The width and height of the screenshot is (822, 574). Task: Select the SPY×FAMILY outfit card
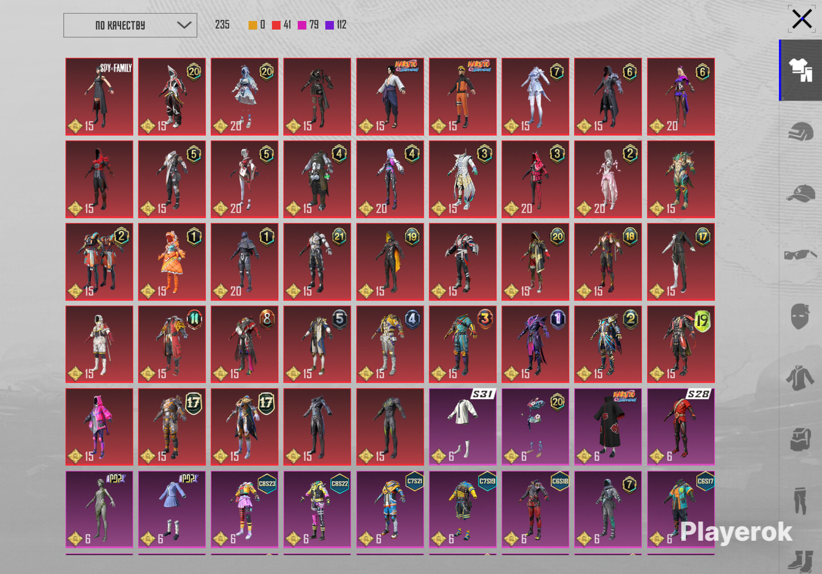tap(99, 96)
